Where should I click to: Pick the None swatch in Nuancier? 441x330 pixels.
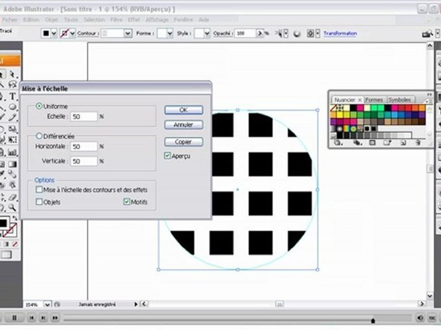(334, 108)
